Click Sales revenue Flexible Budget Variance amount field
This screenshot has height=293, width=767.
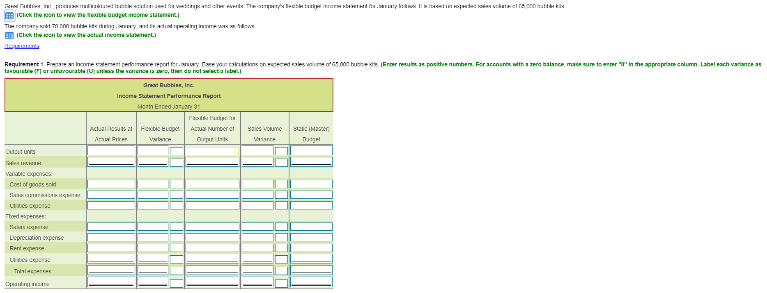[x=153, y=162]
